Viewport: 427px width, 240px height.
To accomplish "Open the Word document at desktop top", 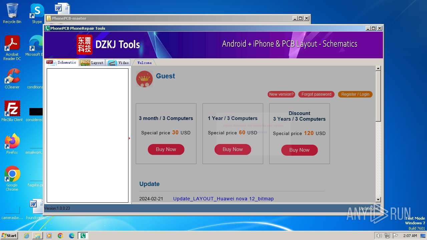I will tap(62, 8).
